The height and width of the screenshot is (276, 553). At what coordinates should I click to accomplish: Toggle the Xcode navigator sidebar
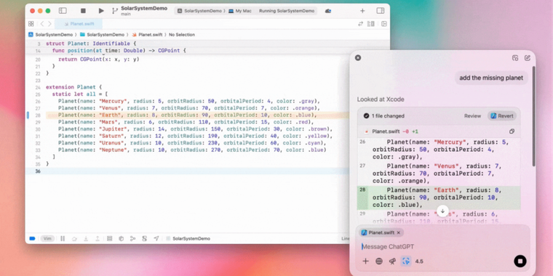tap(63, 11)
